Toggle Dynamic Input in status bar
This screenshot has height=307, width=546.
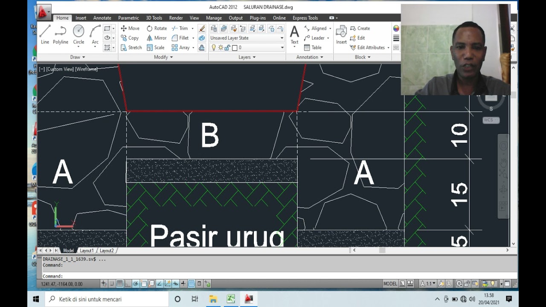pos(175,284)
